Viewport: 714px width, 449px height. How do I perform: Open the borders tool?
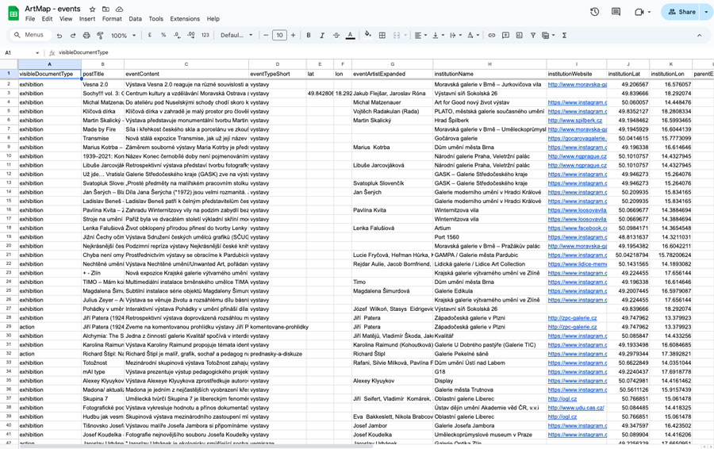(x=382, y=35)
